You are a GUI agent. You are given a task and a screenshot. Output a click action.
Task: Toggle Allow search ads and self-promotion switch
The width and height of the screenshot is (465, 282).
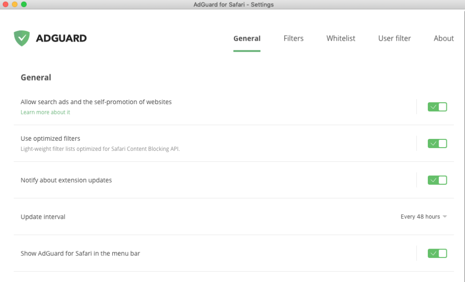pyautogui.click(x=437, y=107)
